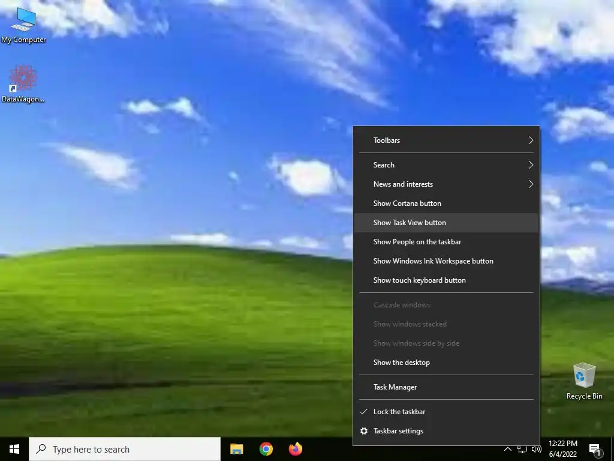This screenshot has height=461, width=614.
Task: Toggle Show Cortana button
Action: coord(446,203)
